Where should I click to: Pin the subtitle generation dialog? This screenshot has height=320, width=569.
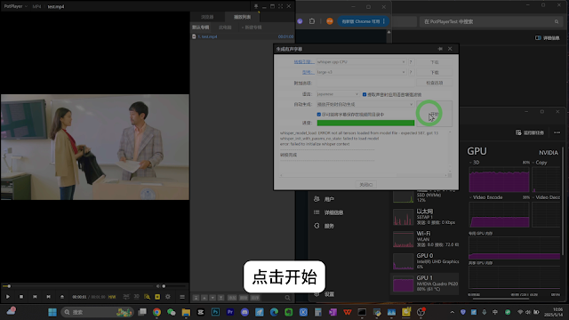coord(440,49)
